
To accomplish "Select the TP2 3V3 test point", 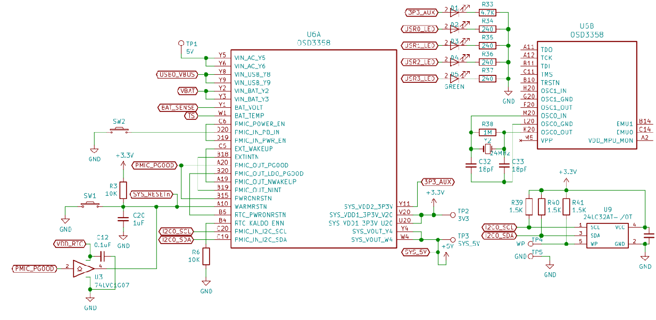I will tap(453, 215).
